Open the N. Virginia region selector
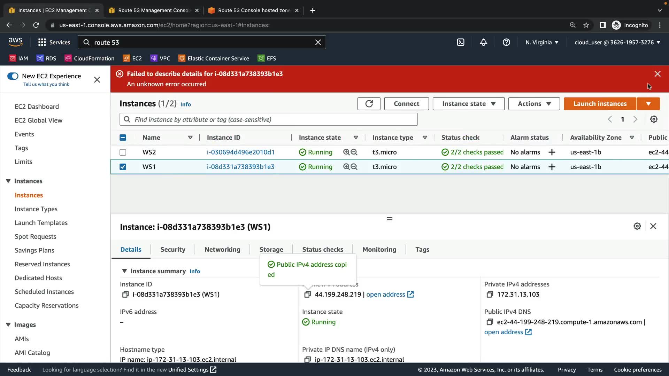Screen dimensions: 669x376 tap(542, 42)
